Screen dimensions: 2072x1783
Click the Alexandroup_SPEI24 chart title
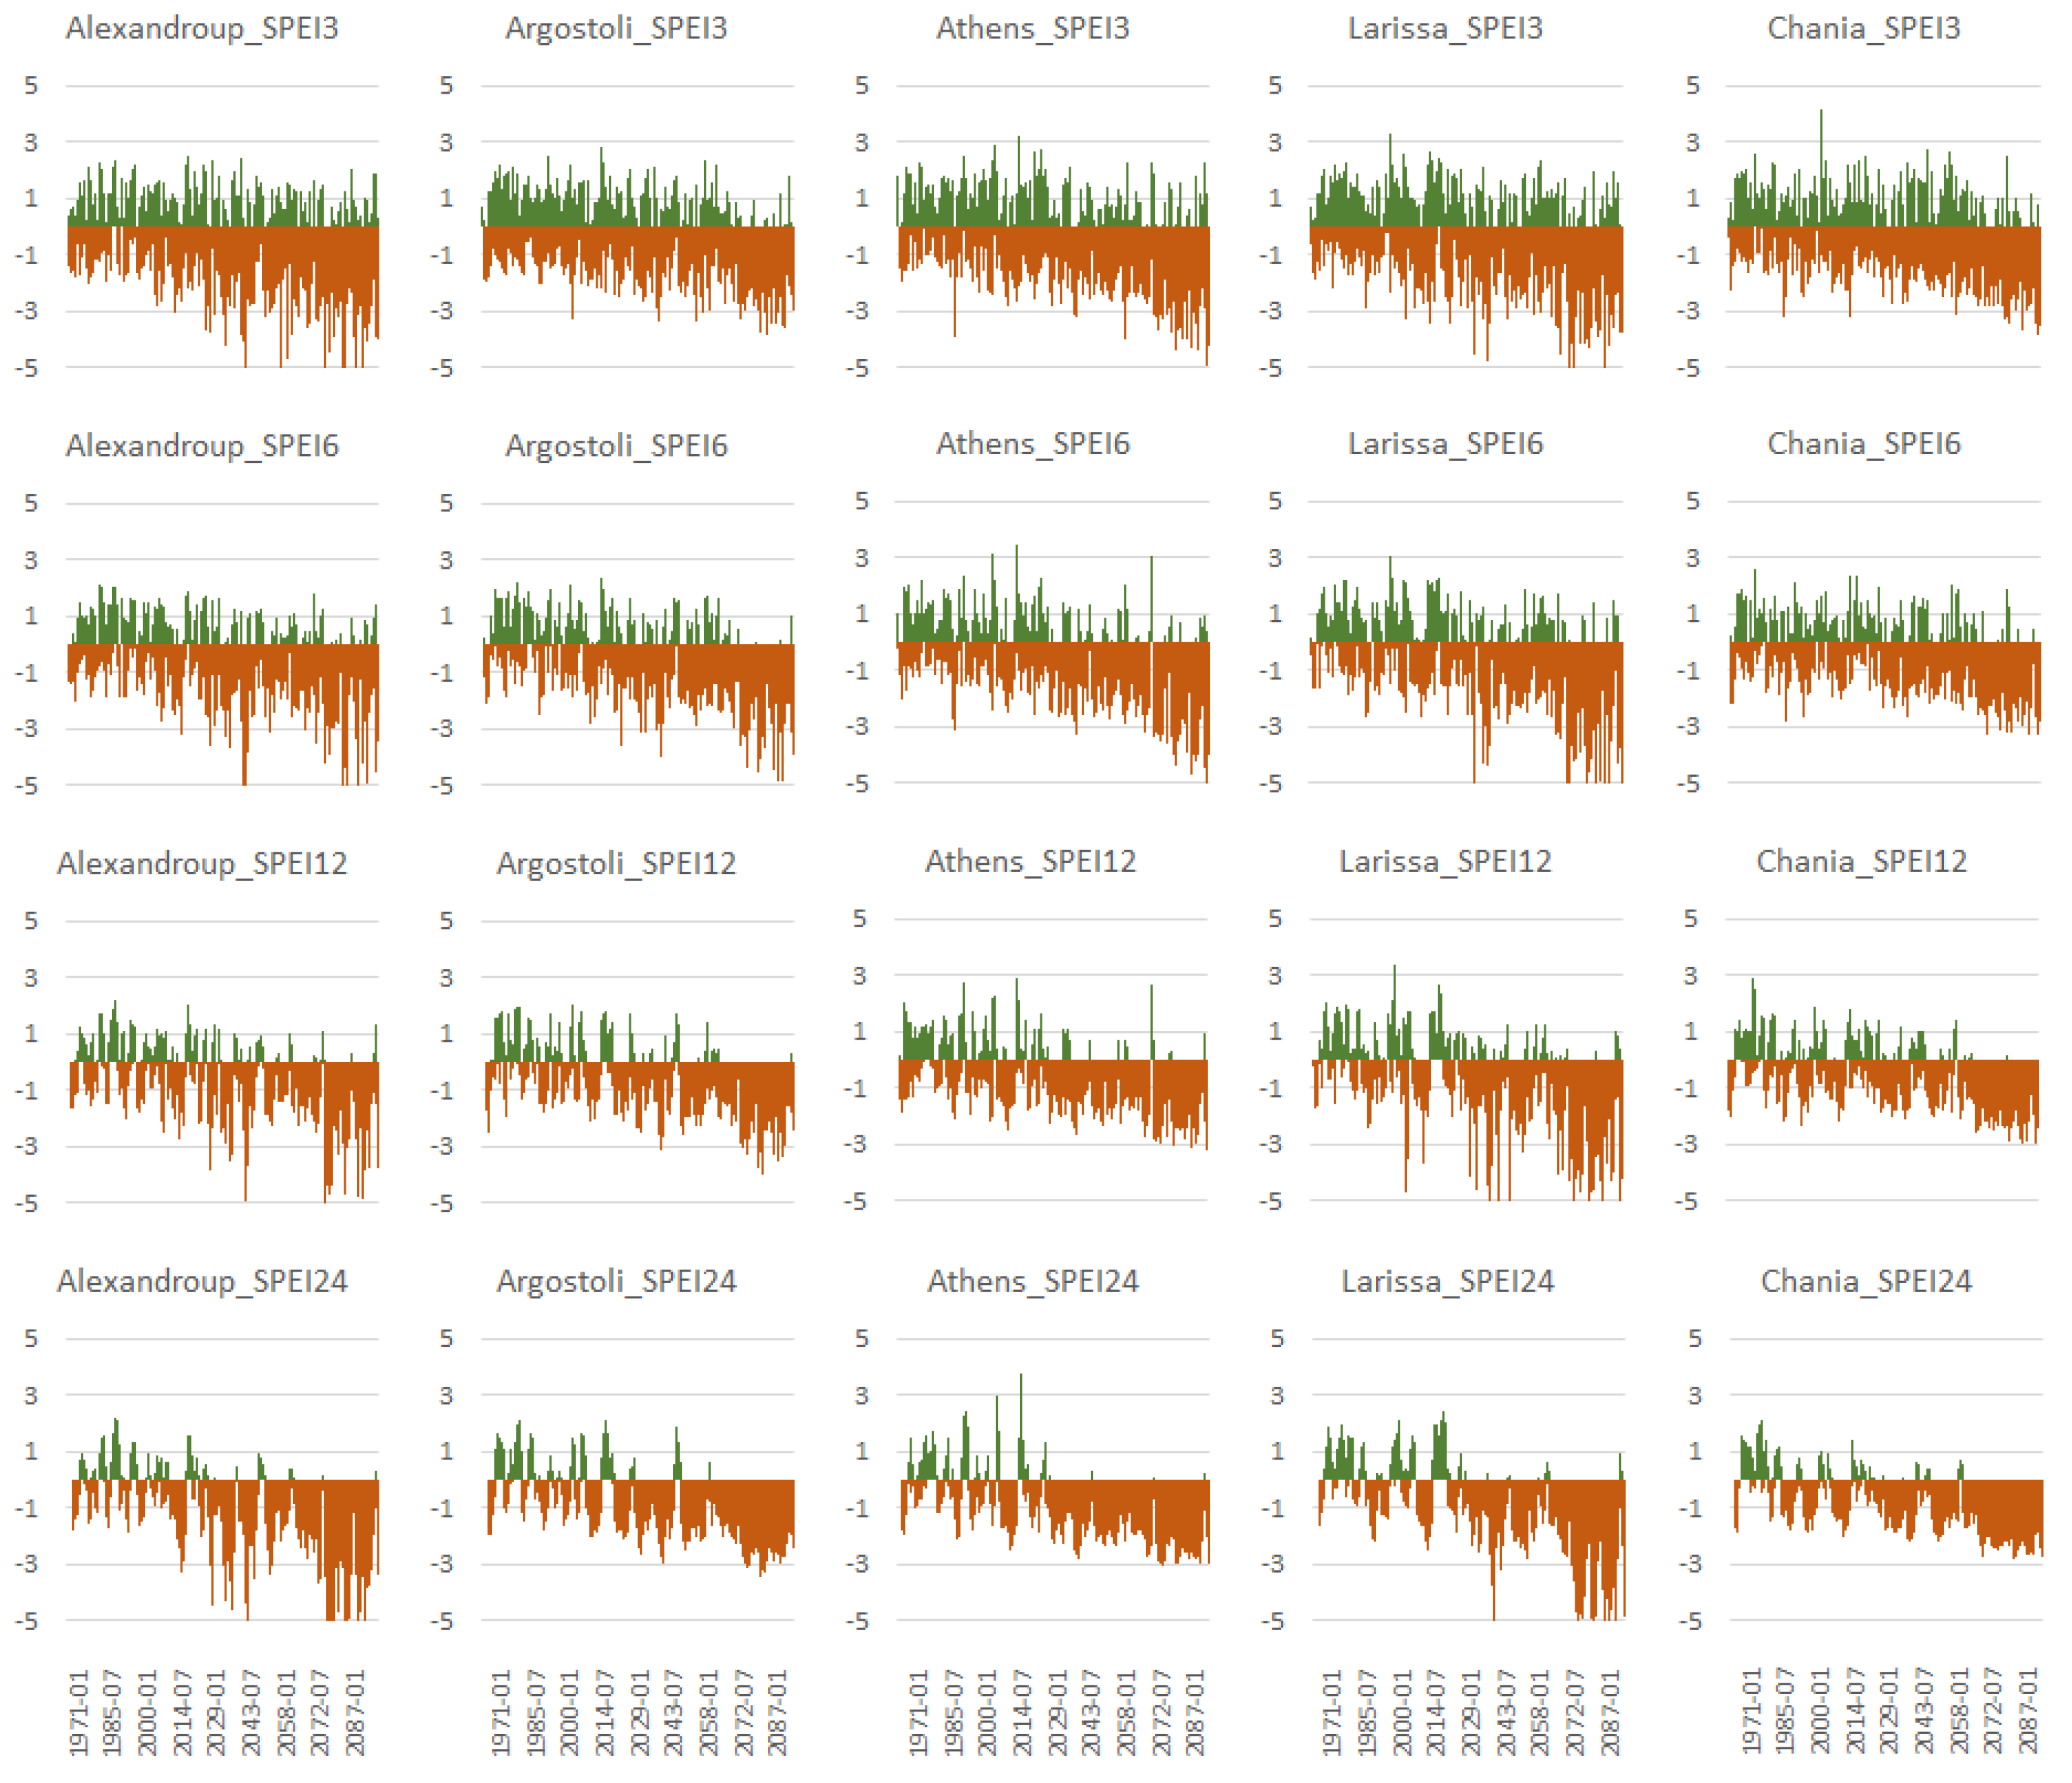(x=202, y=1281)
